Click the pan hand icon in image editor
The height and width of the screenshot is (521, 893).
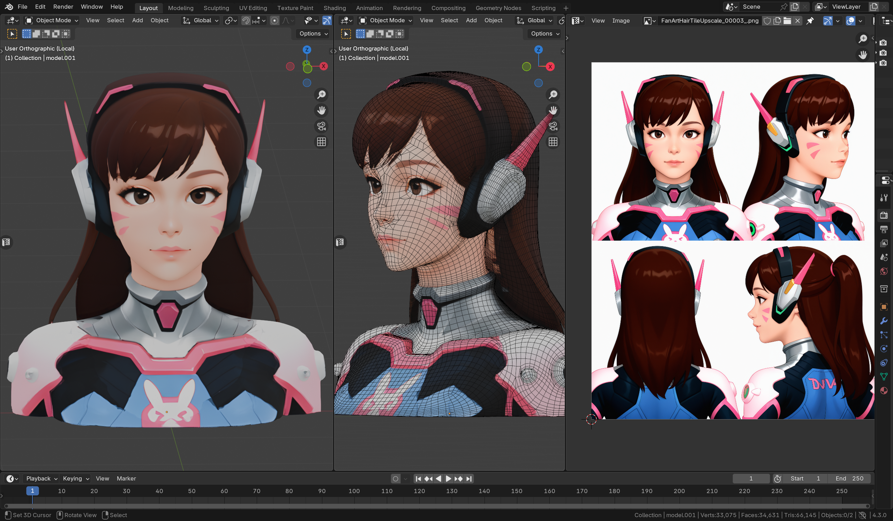[863, 54]
